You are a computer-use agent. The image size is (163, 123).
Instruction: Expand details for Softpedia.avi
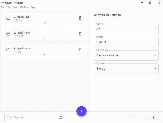pyautogui.click(x=45, y=23)
